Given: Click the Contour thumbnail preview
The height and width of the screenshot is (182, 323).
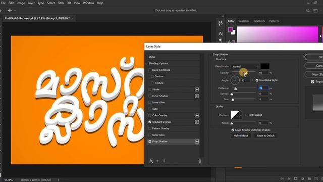Looking at the screenshot, I should click(x=235, y=115).
